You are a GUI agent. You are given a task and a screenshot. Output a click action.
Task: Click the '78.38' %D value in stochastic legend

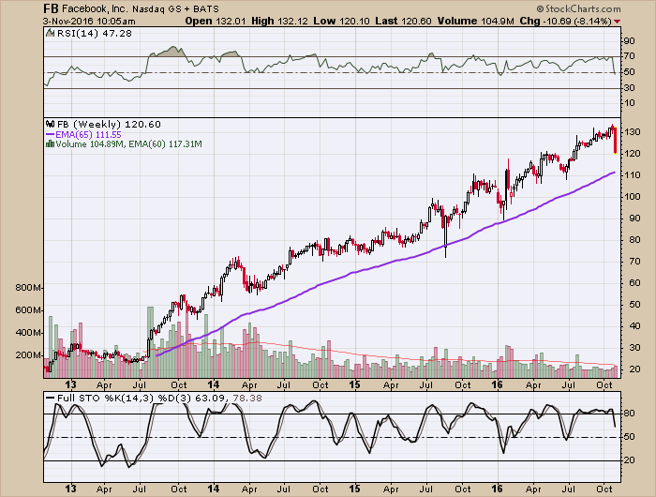tap(247, 399)
